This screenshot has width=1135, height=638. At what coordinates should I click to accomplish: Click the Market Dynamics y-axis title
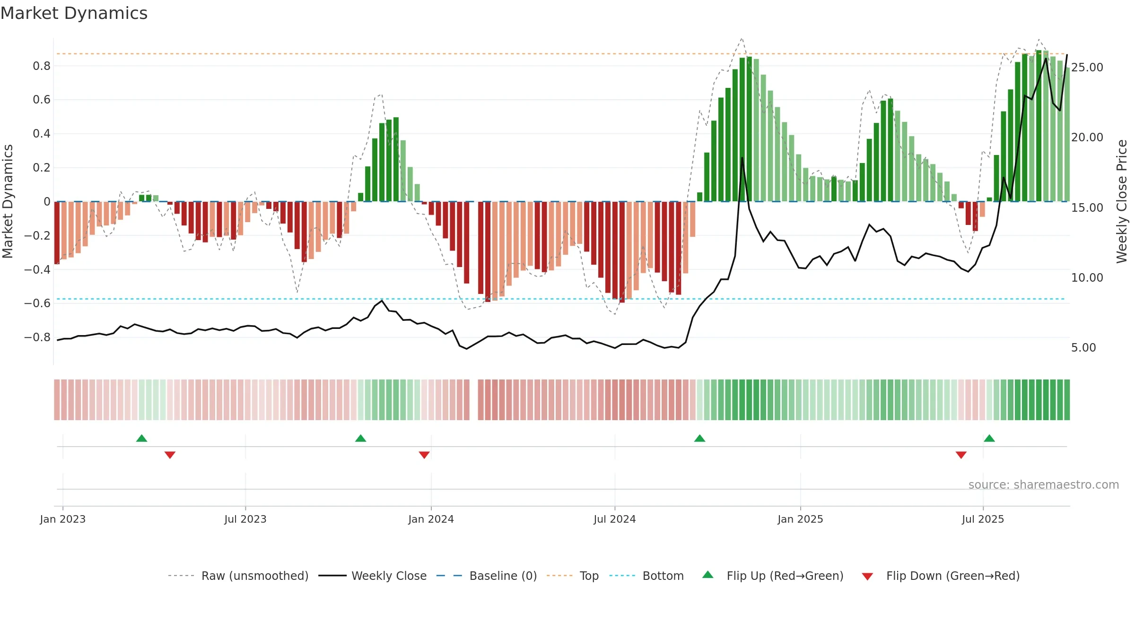[8, 201]
